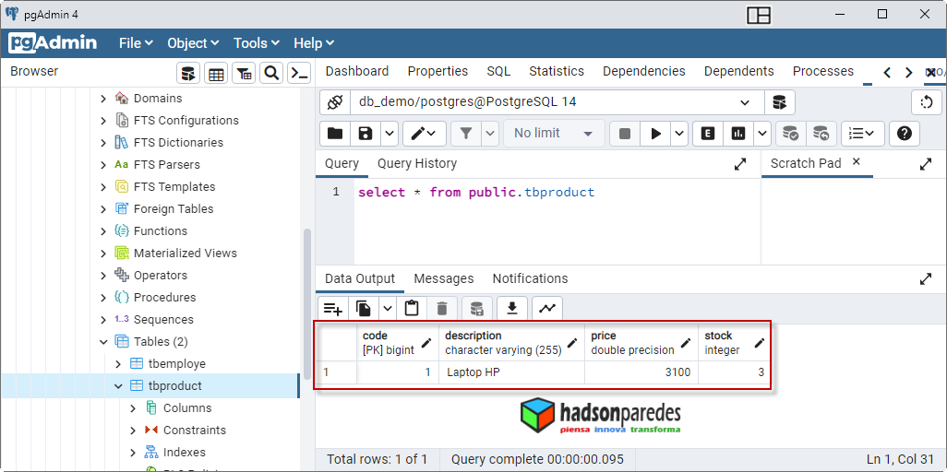
Task: Click Save File floppy icon
Action: pyautogui.click(x=366, y=134)
